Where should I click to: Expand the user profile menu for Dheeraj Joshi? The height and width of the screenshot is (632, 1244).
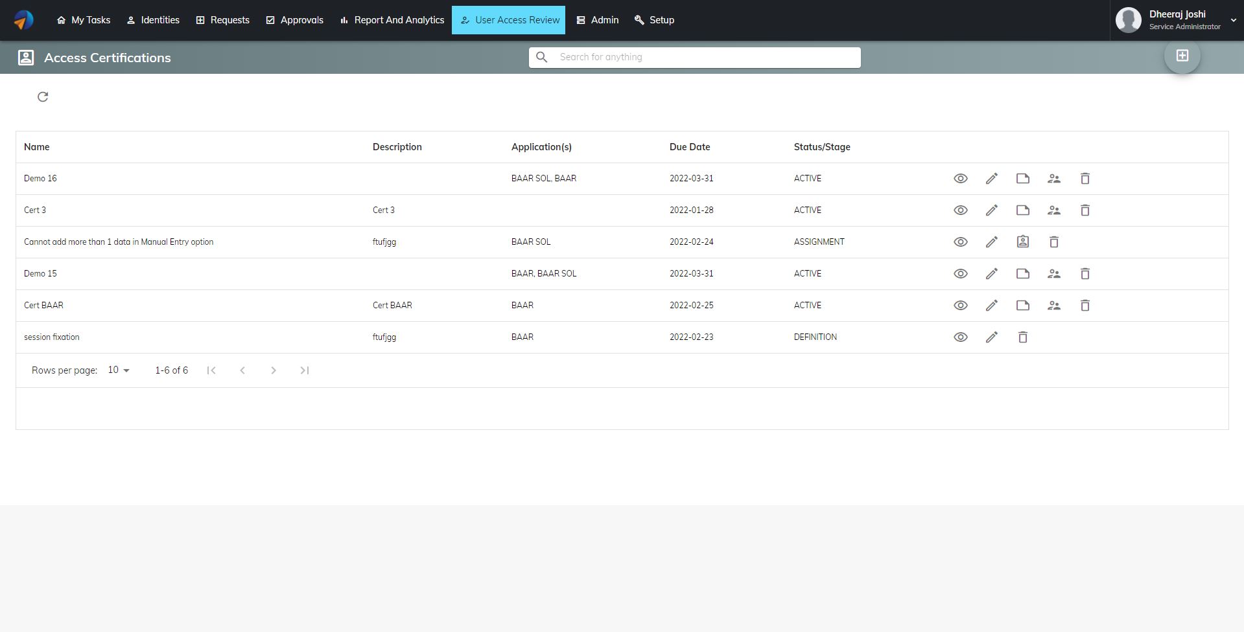click(x=1234, y=20)
